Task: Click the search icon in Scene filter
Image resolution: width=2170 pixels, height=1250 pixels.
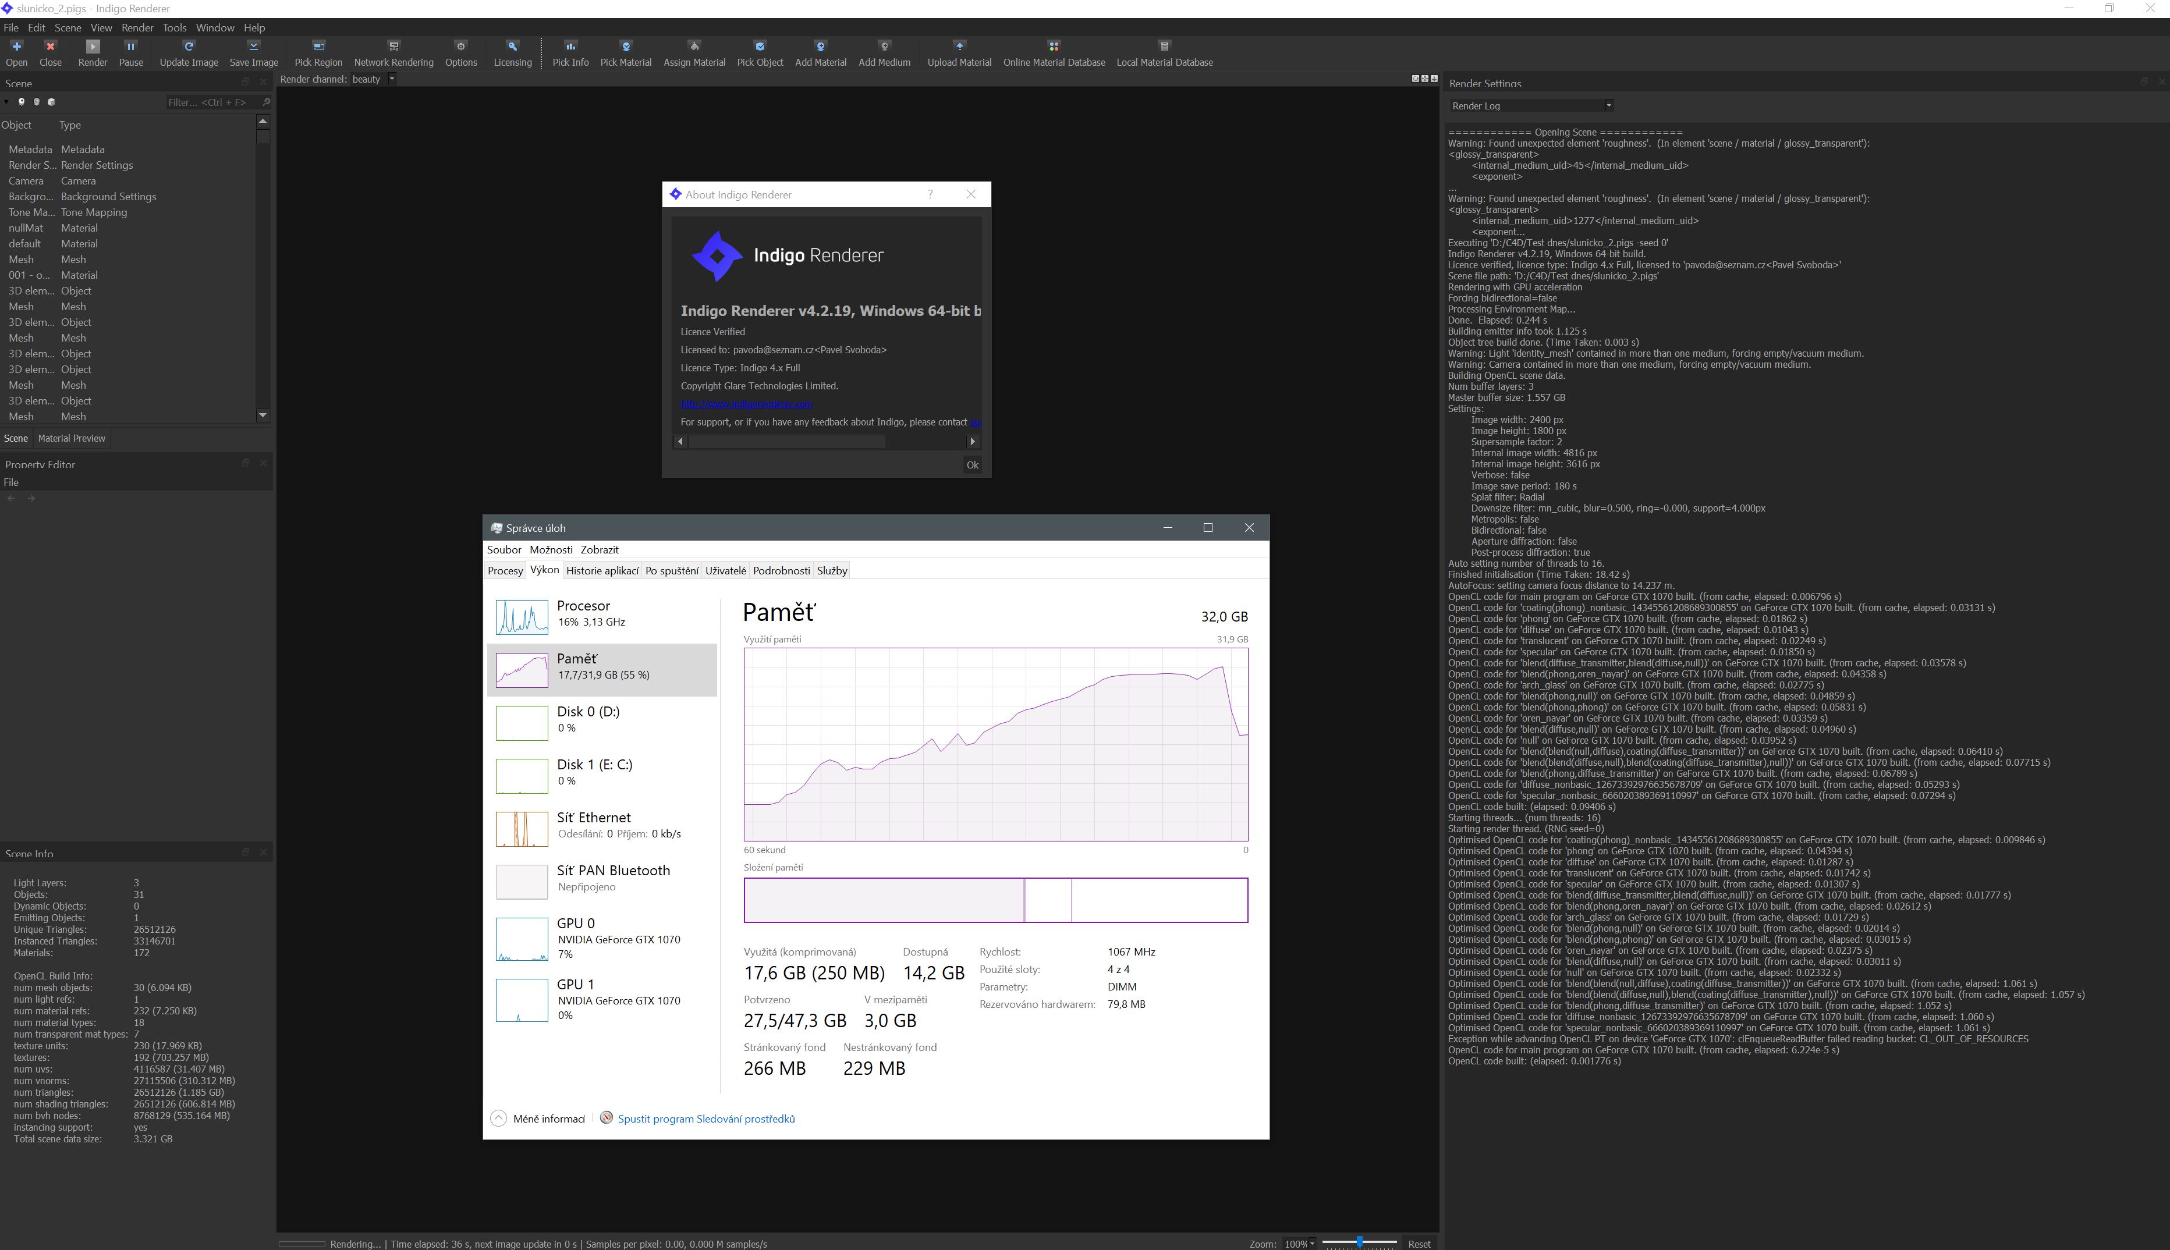Action: point(265,102)
